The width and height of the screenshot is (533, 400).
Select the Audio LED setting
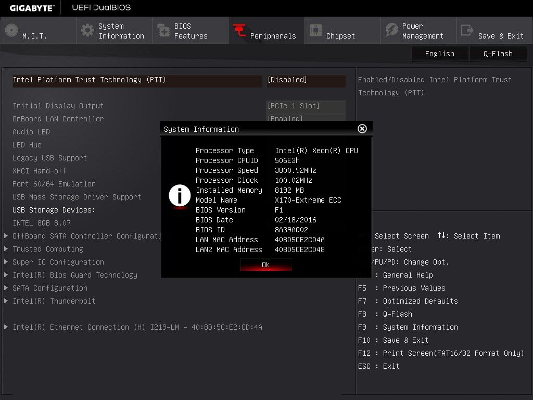pos(31,132)
